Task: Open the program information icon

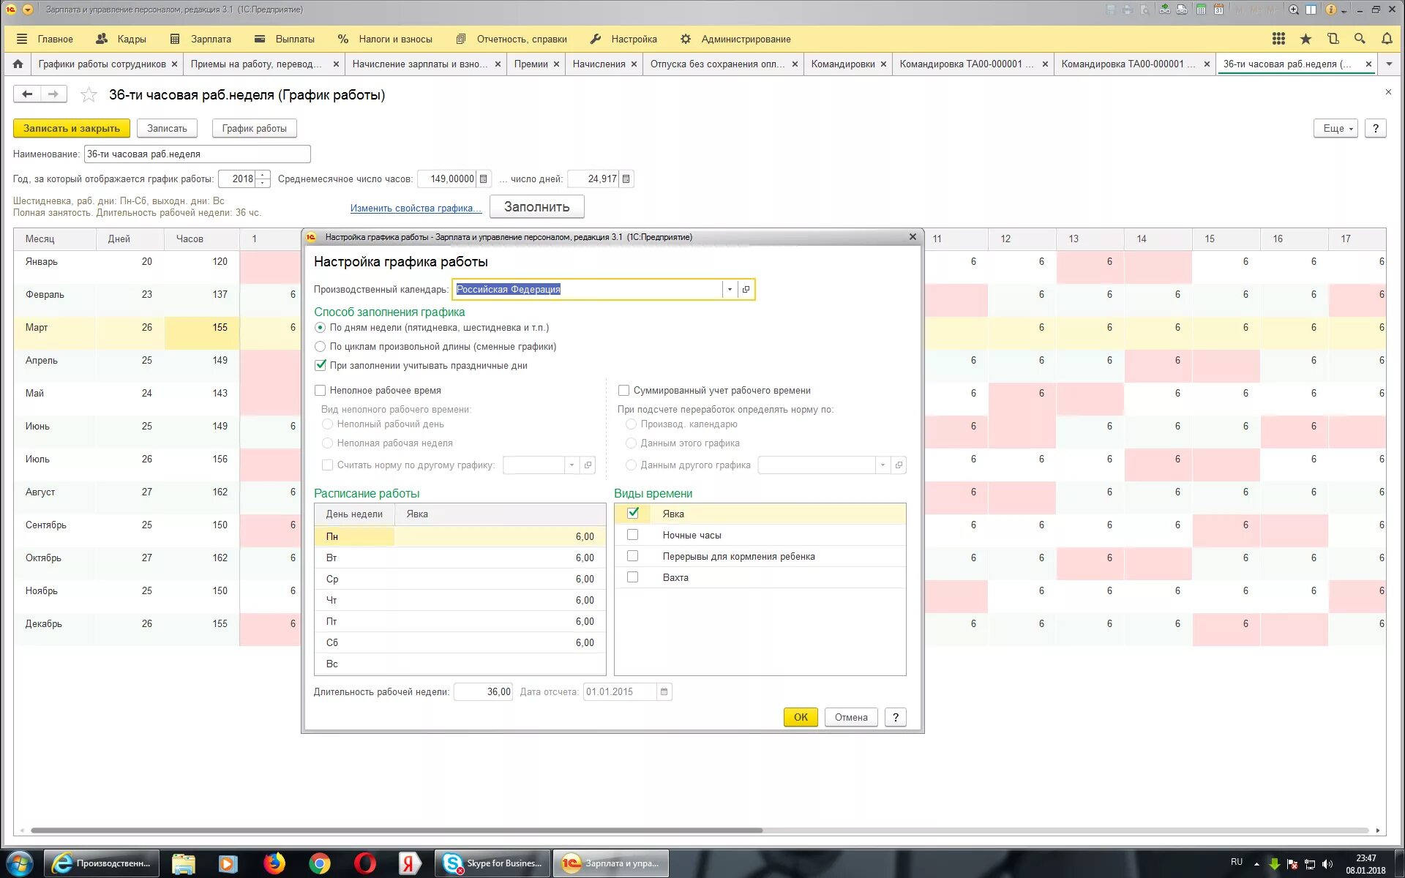Action: coord(1331,10)
